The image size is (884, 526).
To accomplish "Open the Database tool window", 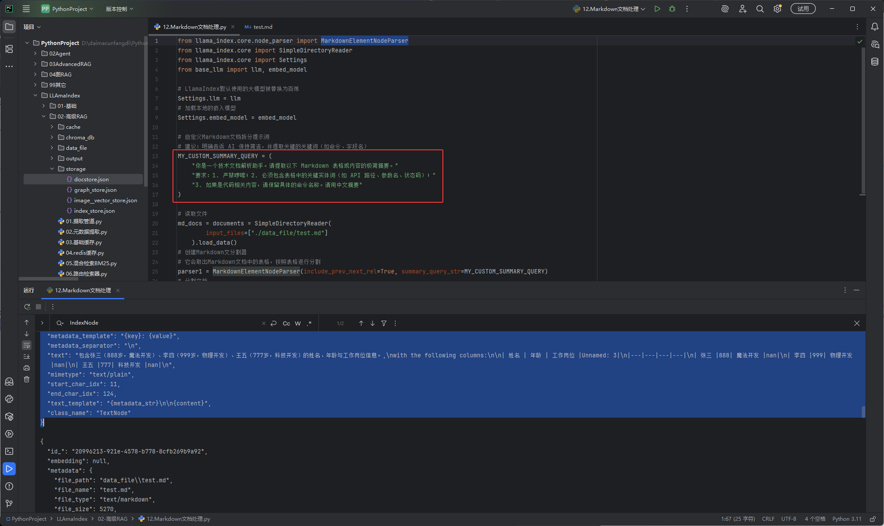I will (875, 62).
